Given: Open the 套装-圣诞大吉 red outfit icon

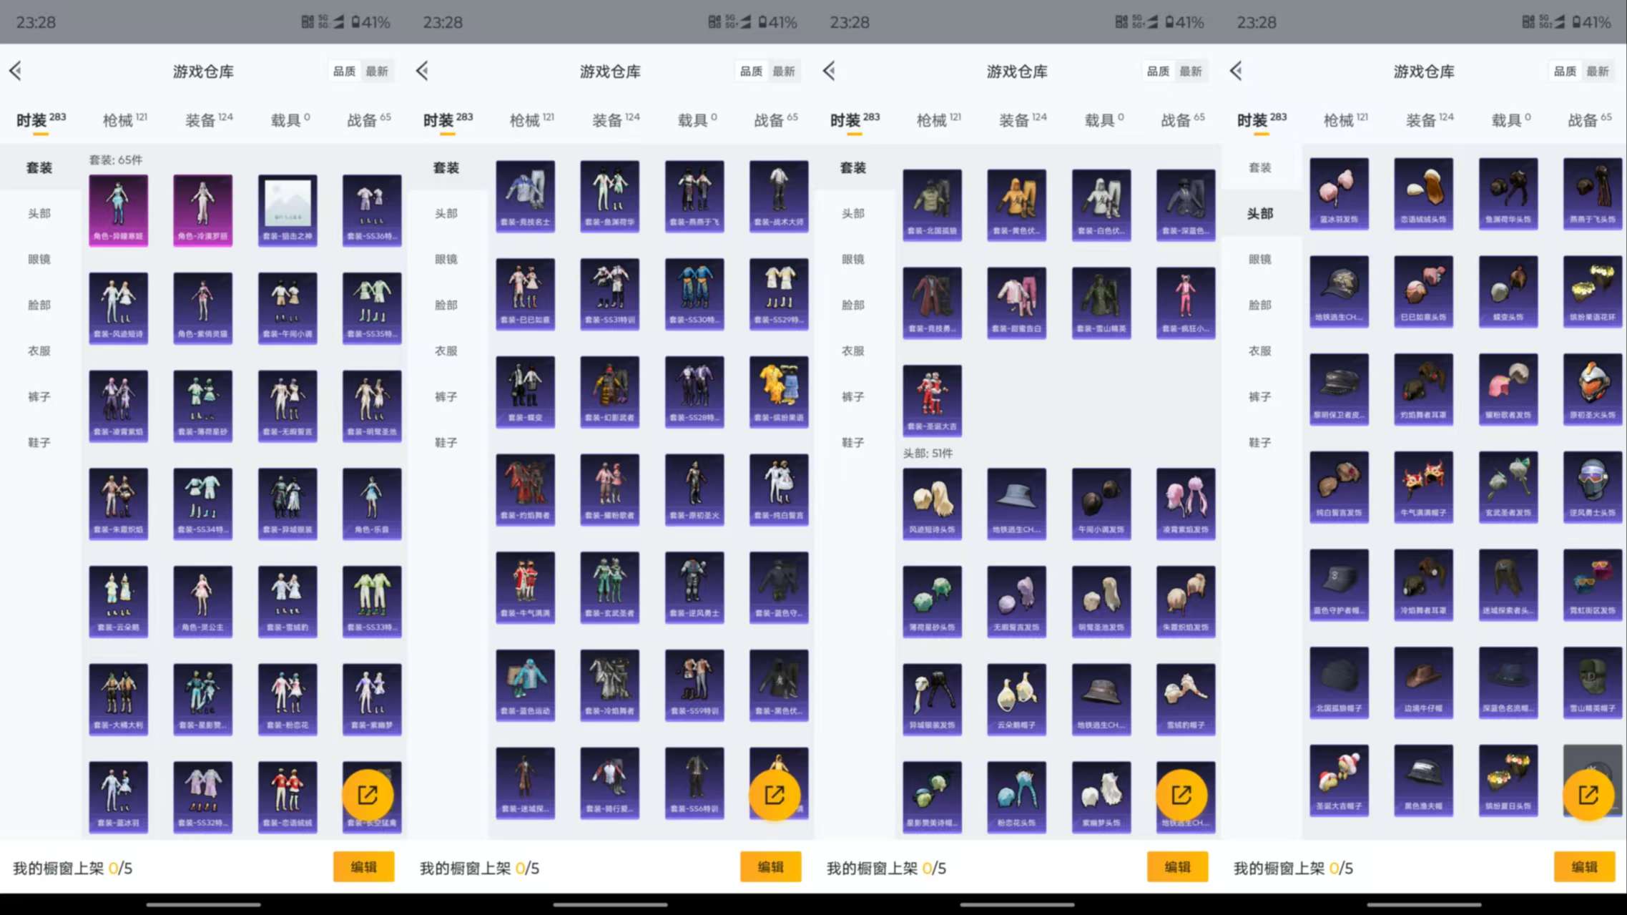Looking at the screenshot, I should click(x=932, y=400).
